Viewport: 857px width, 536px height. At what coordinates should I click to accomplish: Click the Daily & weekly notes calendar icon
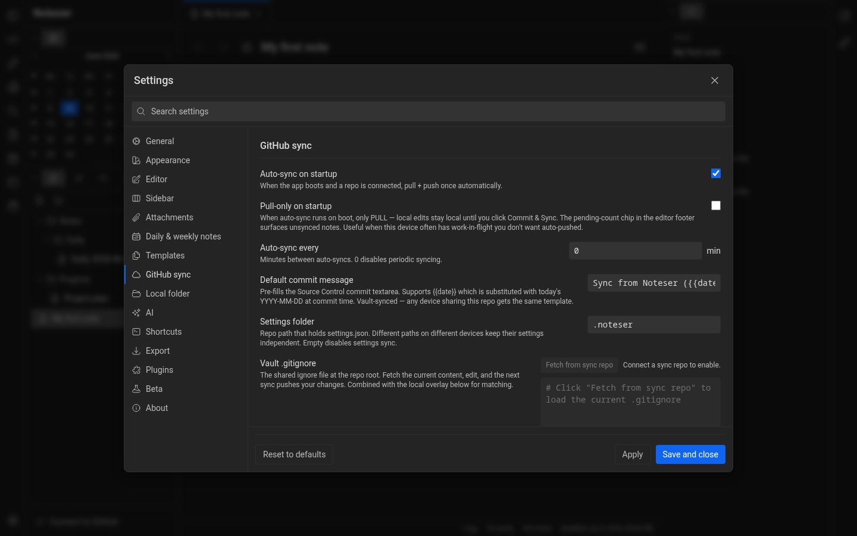click(x=136, y=236)
